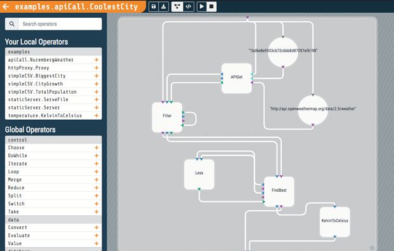The width and height of the screenshot is (394, 251).
Task: Add the Convert operator via plus icon
Action: click(96, 227)
